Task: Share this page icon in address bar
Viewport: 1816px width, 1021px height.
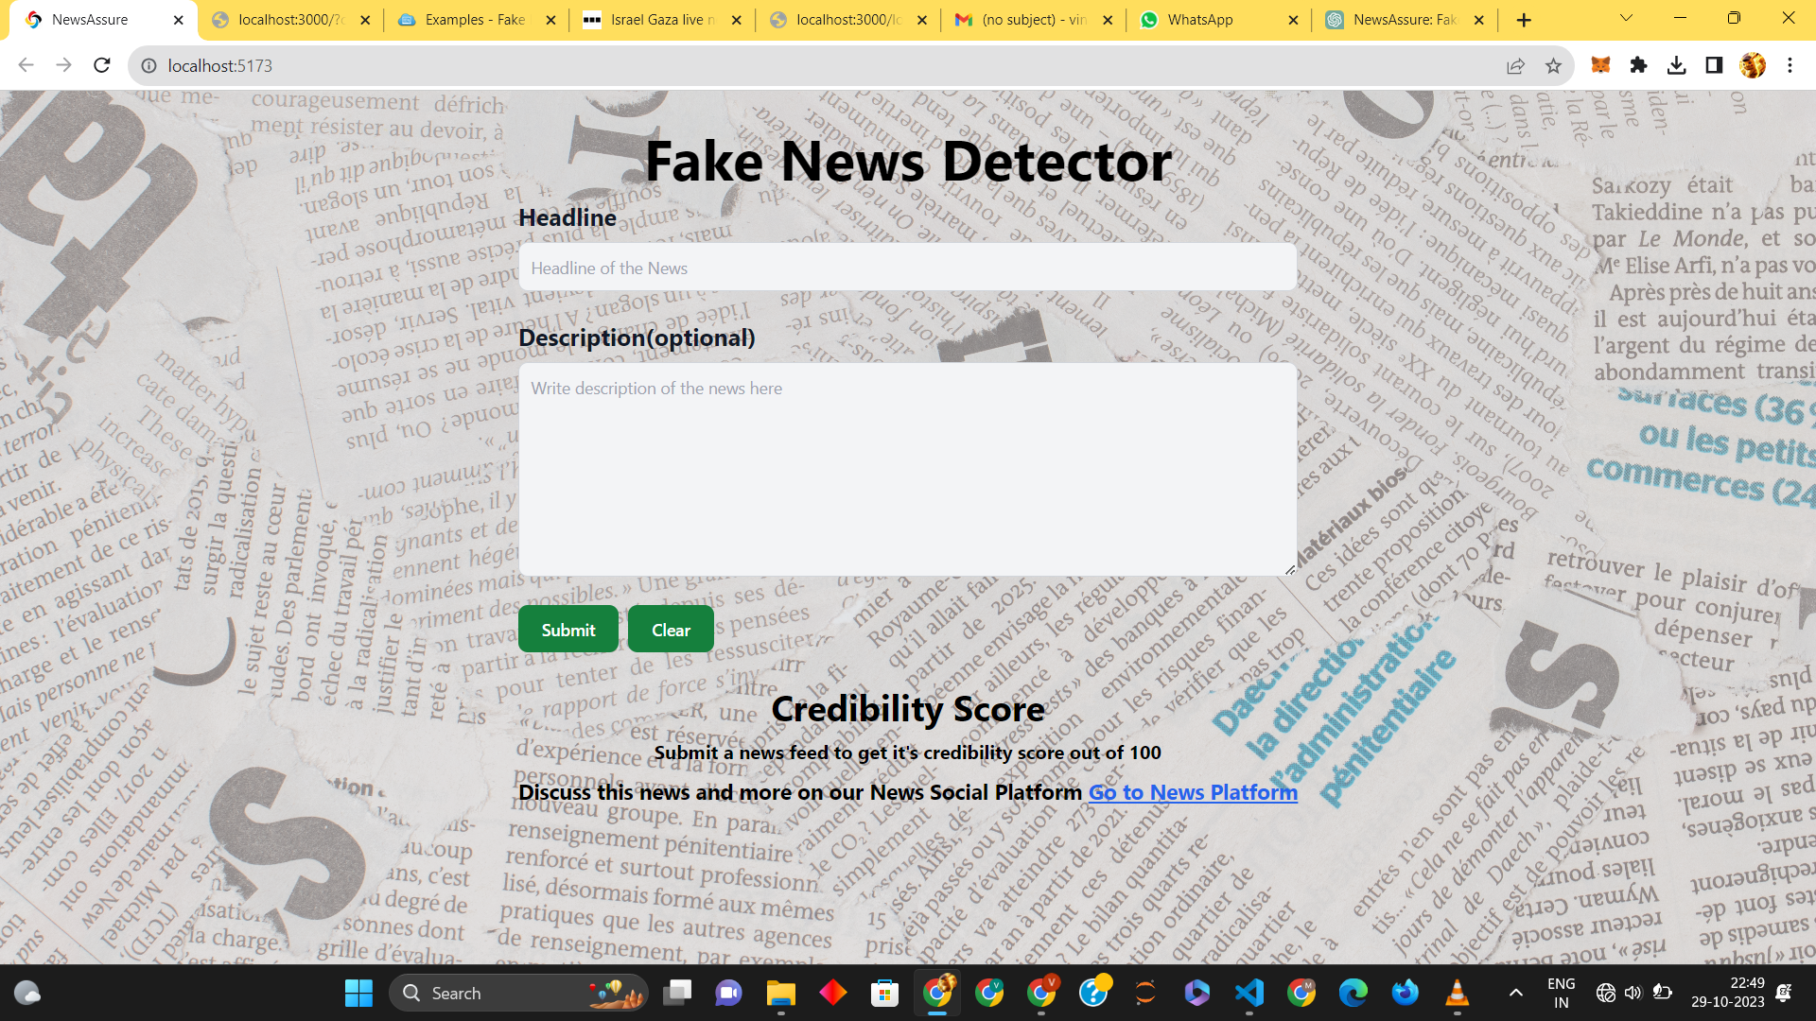Action: pyautogui.click(x=1515, y=65)
